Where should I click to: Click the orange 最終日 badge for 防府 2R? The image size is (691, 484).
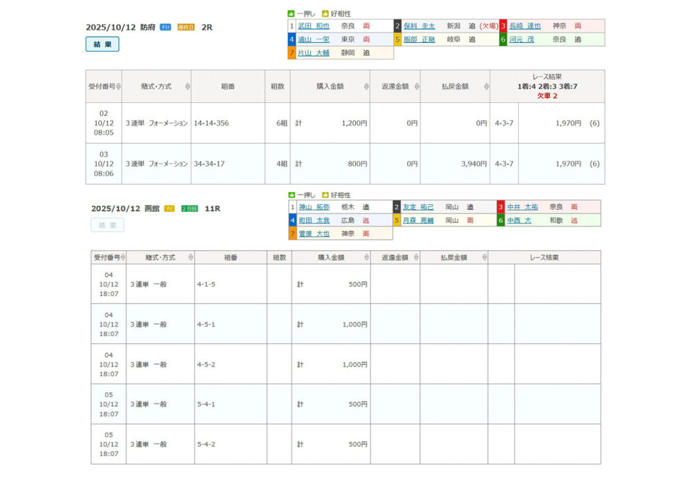click(x=185, y=28)
